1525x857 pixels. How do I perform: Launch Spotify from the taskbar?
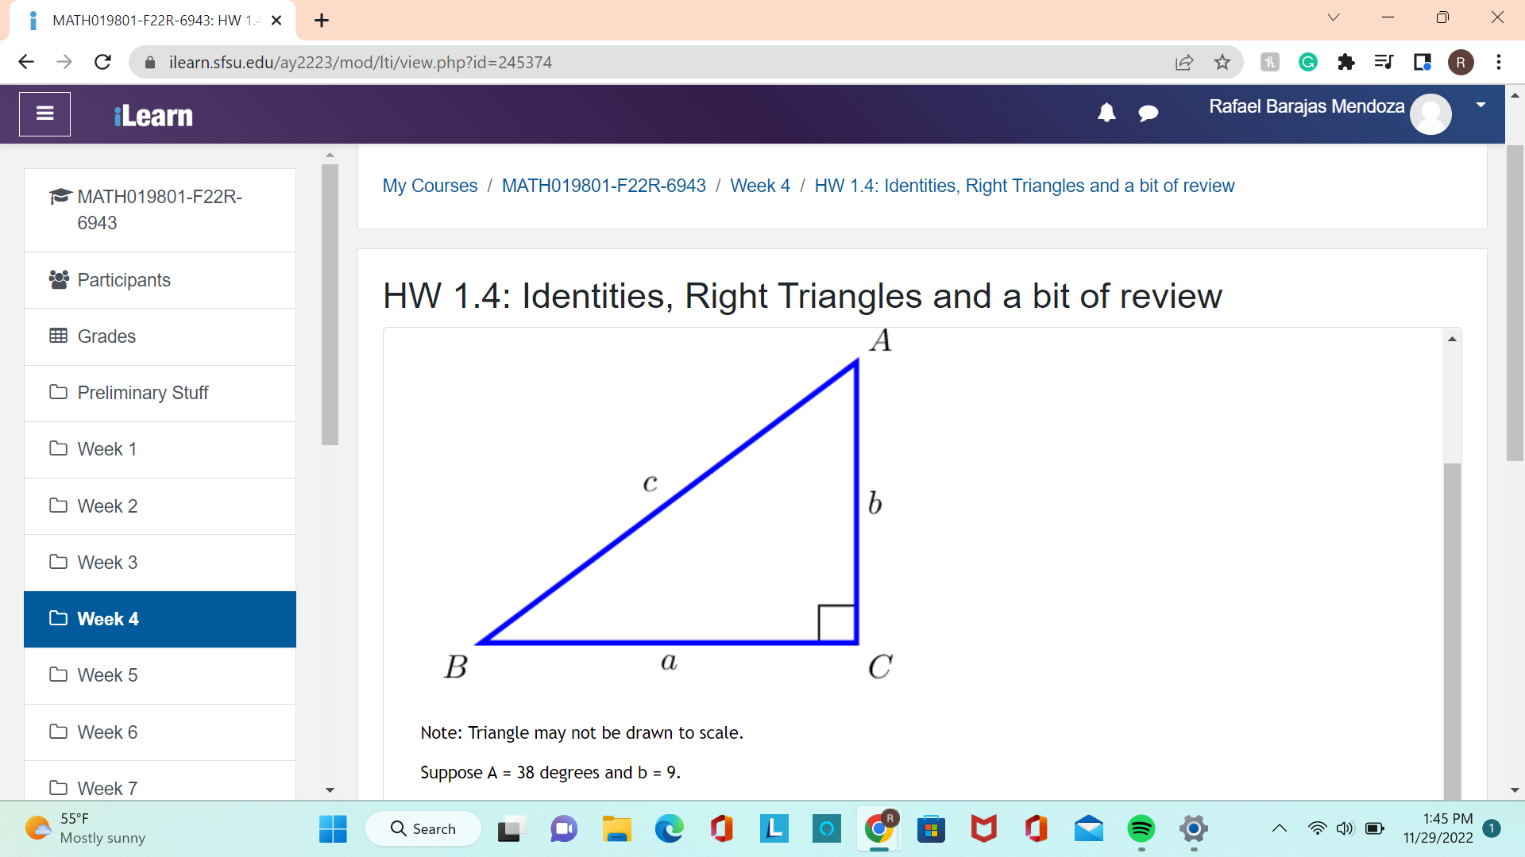point(1141,828)
